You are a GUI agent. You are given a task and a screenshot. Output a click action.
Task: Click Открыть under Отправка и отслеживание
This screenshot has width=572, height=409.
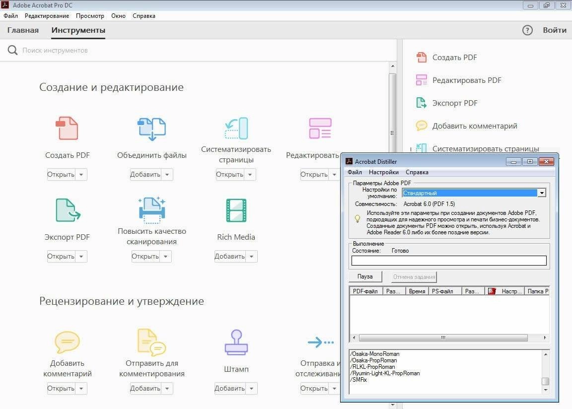point(314,389)
